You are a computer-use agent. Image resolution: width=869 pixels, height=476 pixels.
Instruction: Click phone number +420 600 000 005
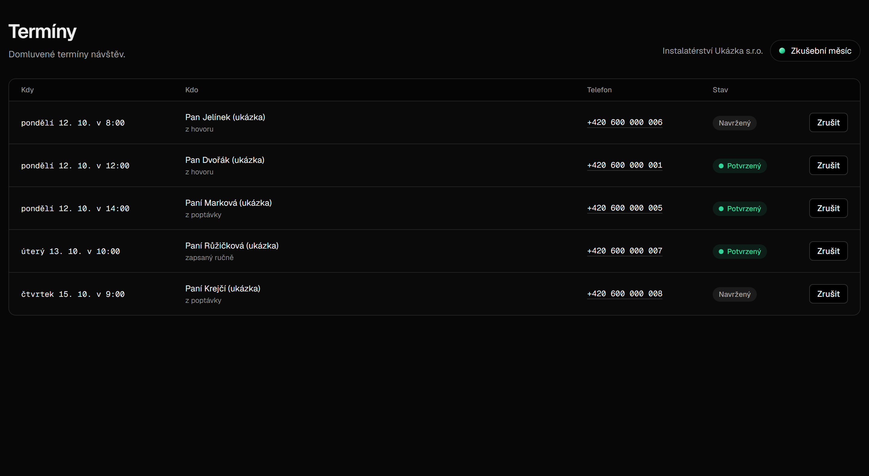coord(625,208)
